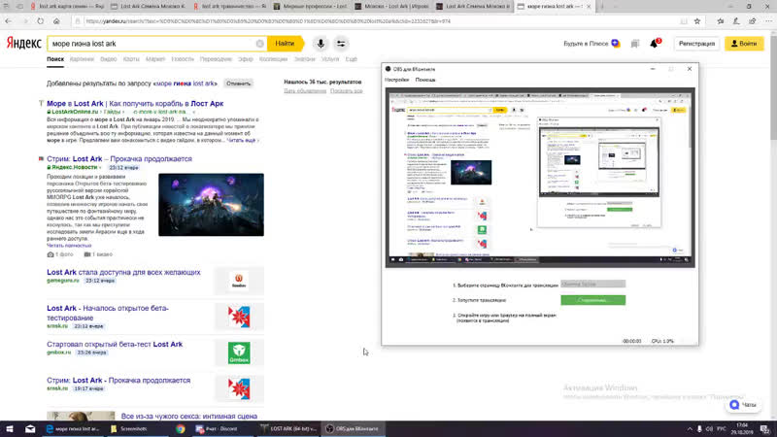The width and height of the screenshot is (777, 437).
Task: Click 'Читать ещё' in first result
Action: (x=243, y=141)
